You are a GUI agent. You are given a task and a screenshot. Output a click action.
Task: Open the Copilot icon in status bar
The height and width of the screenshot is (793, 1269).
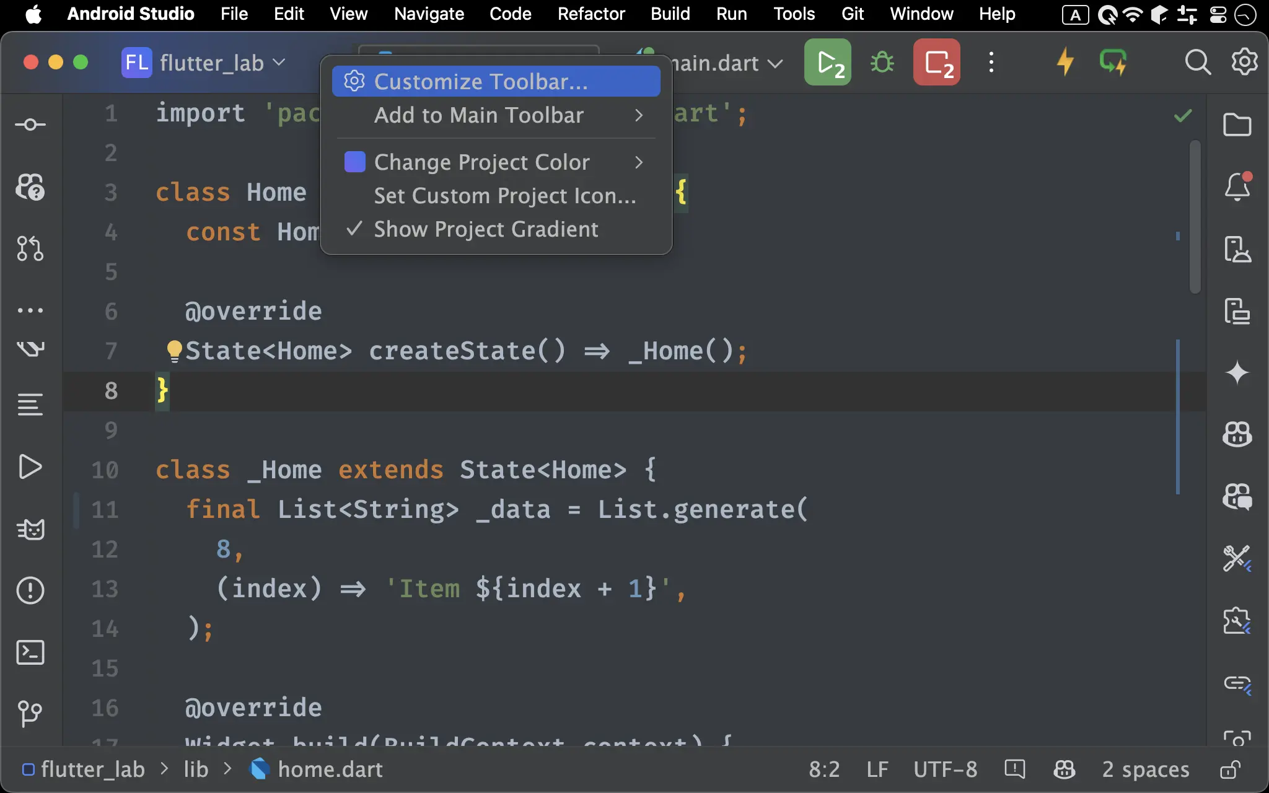(1064, 769)
